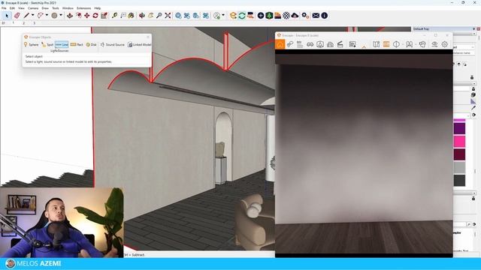Select the Arc tool
This screenshot has height=270, width=481.
[40, 15]
